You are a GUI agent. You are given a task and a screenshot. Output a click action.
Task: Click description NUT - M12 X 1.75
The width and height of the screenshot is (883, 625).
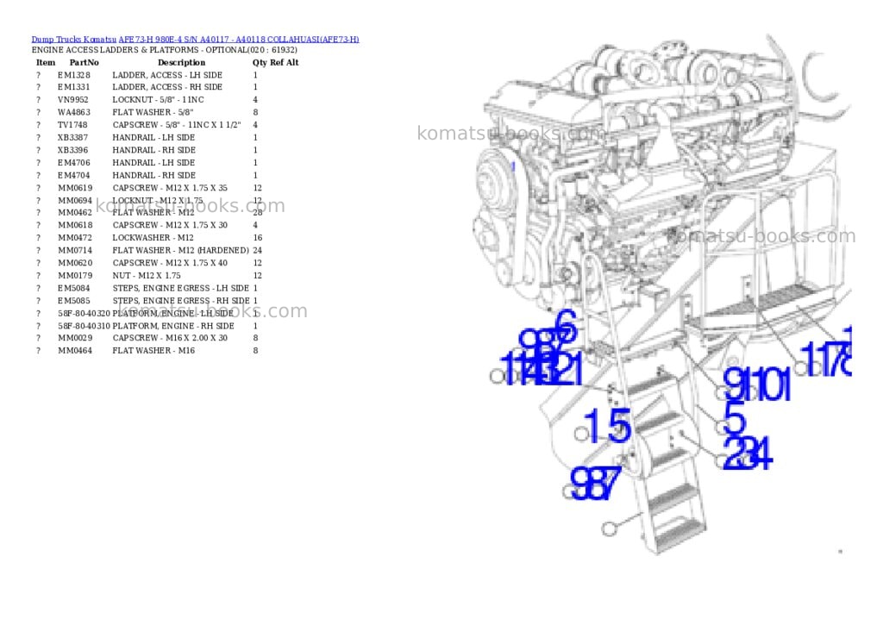(147, 276)
